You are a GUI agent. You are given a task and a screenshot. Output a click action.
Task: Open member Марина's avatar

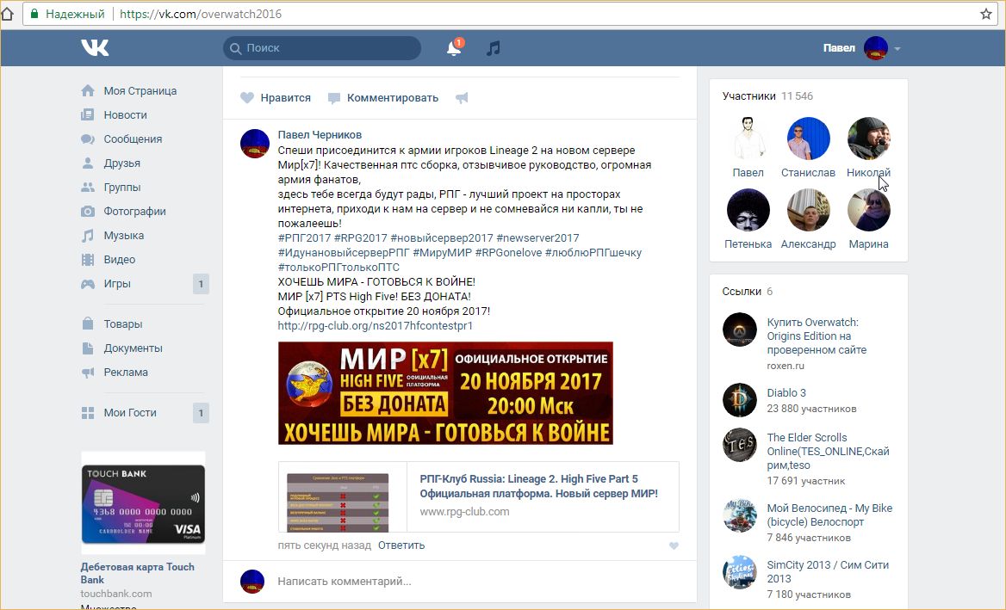[x=869, y=210]
